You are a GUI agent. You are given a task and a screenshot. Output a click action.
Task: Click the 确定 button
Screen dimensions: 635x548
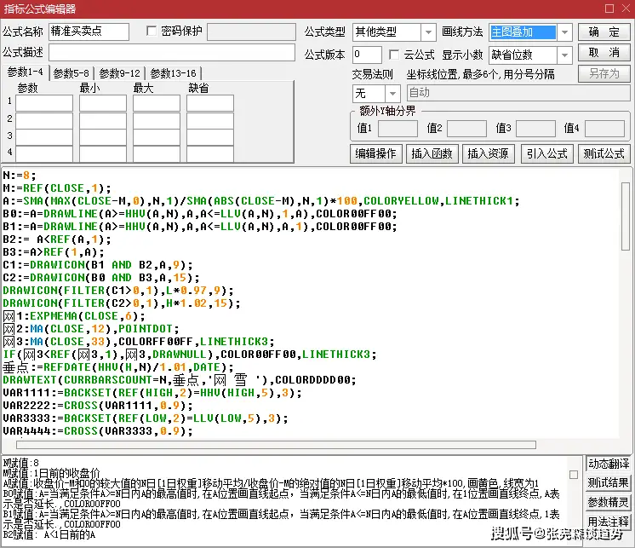click(x=604, y=32)
